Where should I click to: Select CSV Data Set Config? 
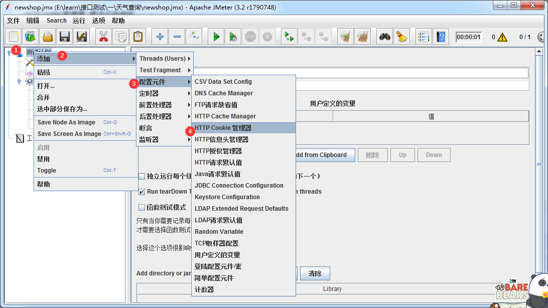pyautogui.click(x=243, y=82)
